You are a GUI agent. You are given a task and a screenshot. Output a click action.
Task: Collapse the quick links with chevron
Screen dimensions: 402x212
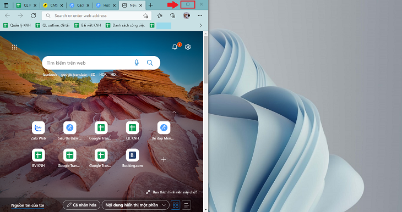tap(174, 112)
